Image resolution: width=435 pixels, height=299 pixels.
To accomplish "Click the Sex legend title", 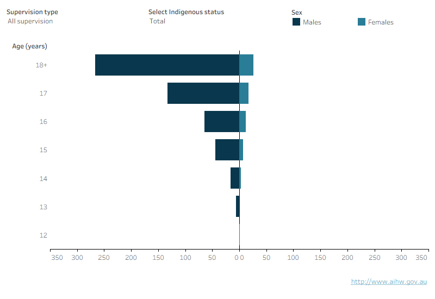I will (296, 13).
